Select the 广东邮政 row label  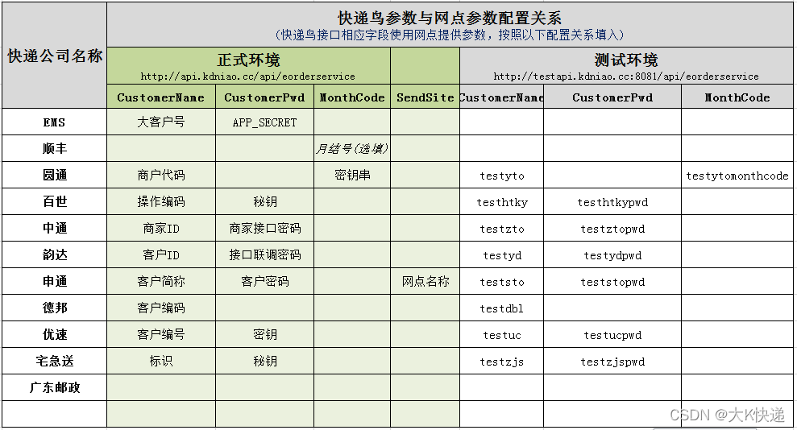54,387
